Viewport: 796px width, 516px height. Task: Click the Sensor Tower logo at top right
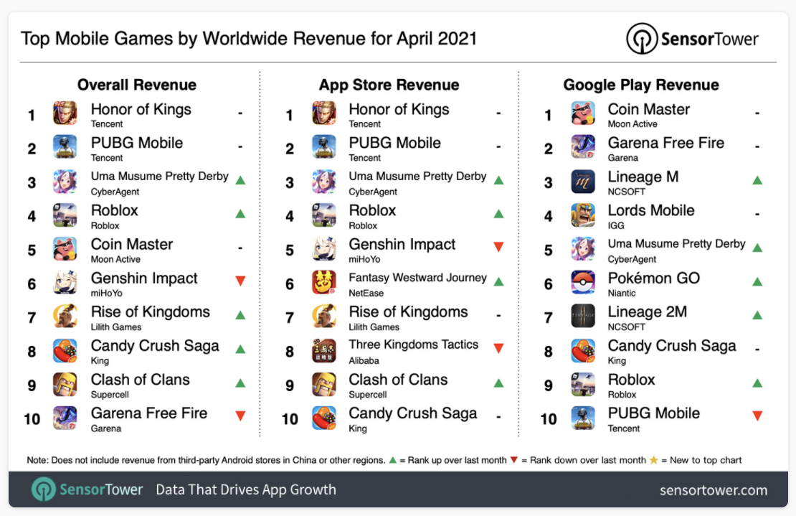(x=692, y=39)
